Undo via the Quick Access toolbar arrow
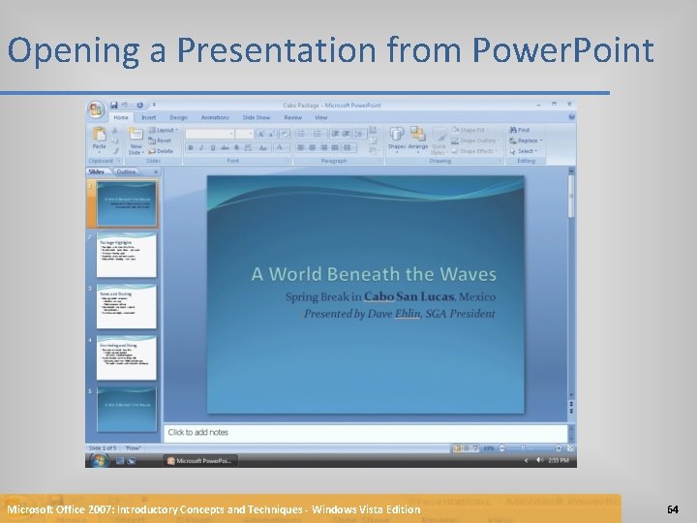This screenshot has height=523, width=697. click(x=125, y=105)
